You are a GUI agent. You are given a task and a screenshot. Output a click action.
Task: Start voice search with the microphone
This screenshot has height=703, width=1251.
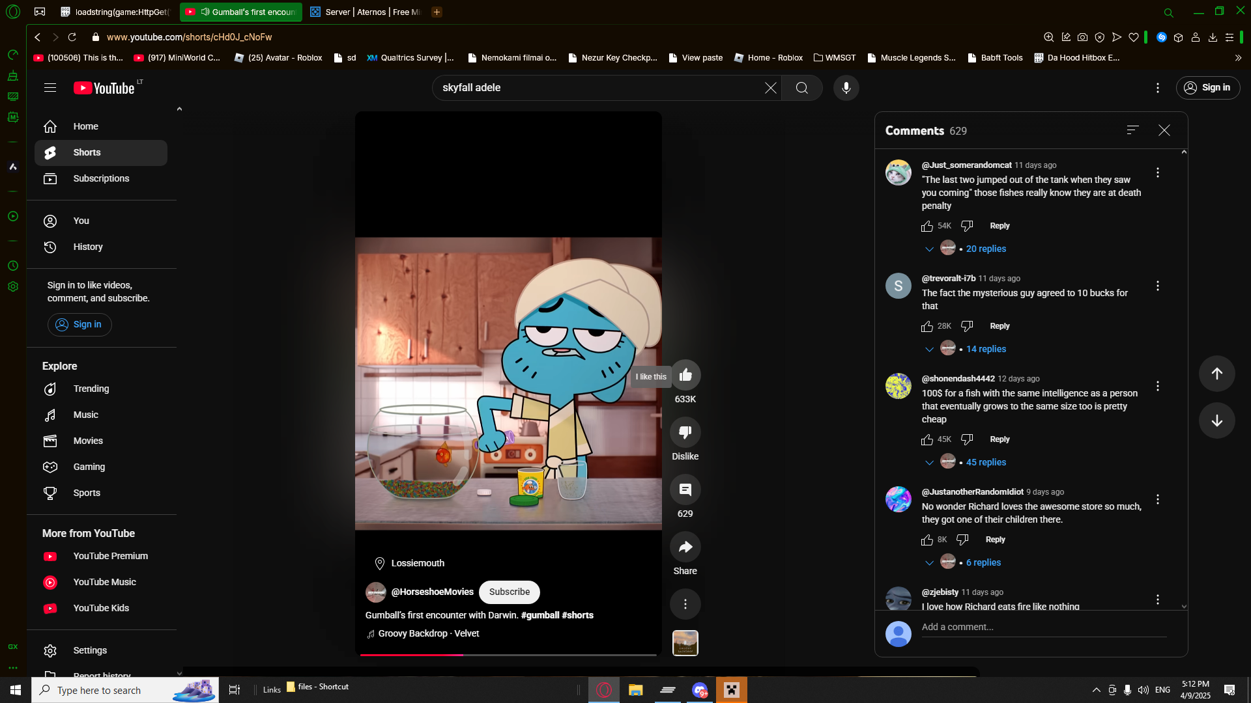click(846, 88)
